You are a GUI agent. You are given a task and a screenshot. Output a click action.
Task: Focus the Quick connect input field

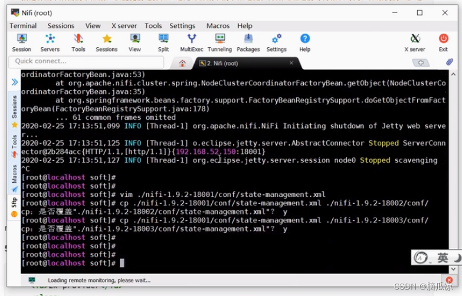(x=86, y=61)
